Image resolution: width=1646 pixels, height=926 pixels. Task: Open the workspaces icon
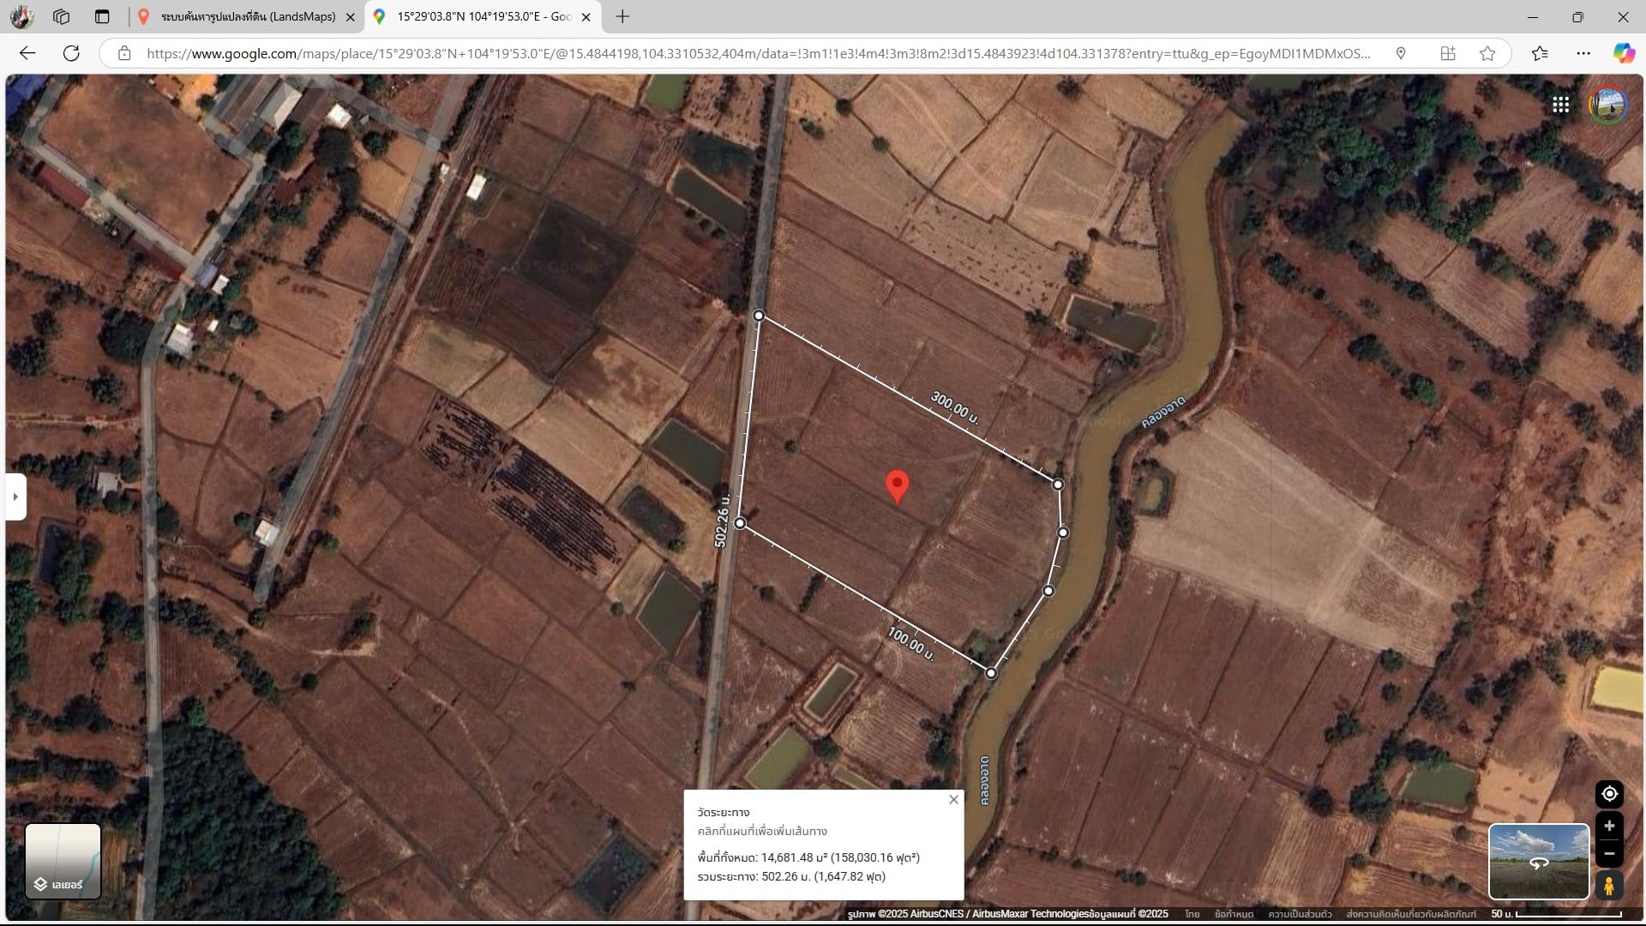pyautogui.click(x=61, y=16)
